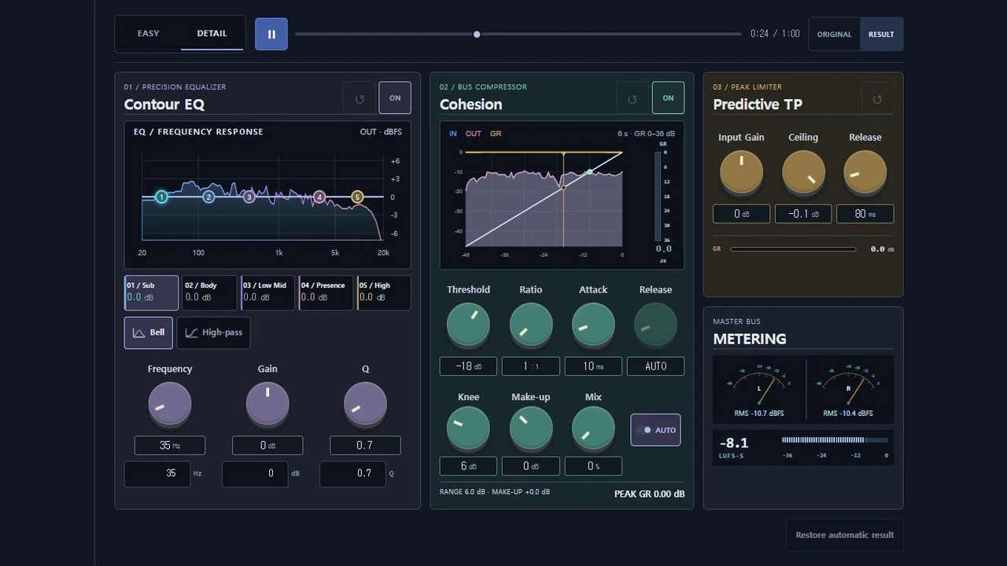Click EQ node 1 on the frequency graph

point(161,197)
